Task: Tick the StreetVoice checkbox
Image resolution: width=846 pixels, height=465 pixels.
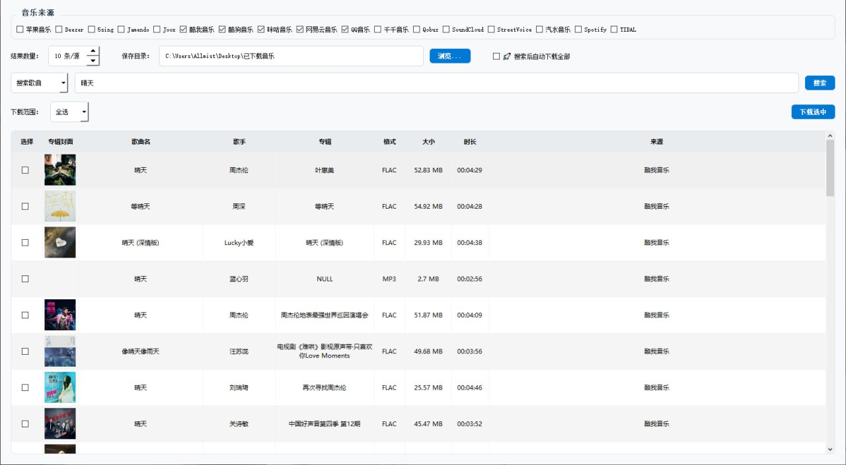Action: point(491,29)
